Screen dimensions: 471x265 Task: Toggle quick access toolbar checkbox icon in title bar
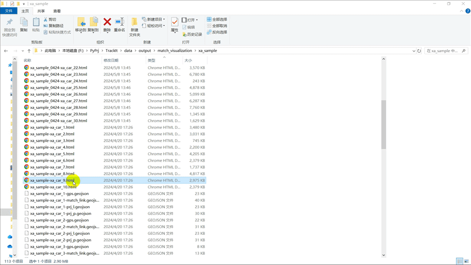pyautogui.click(x=12, y=4)
